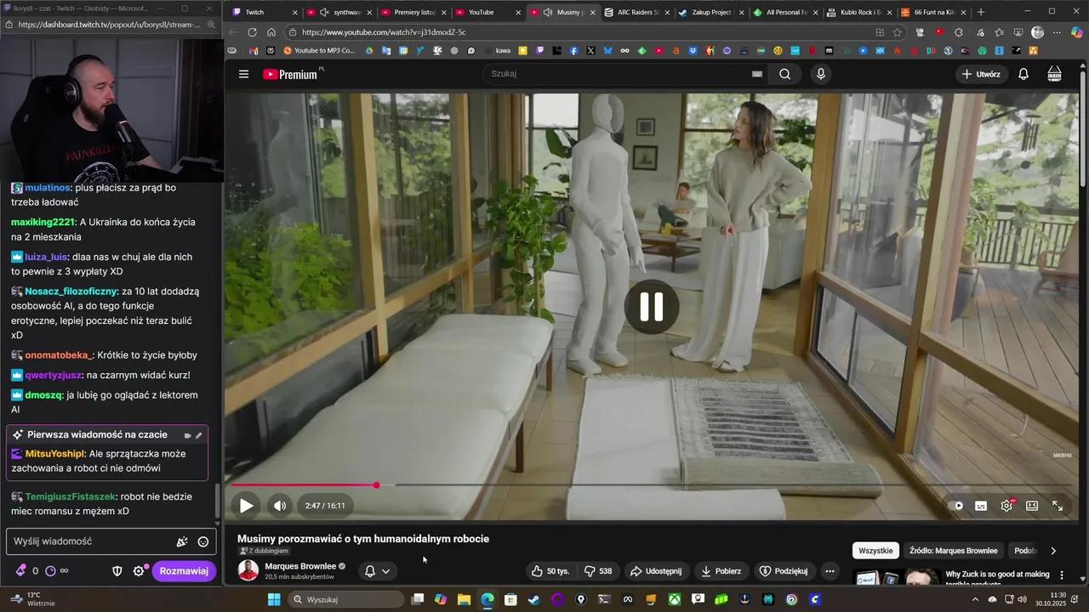
Task: Open moderator shield in Twitch chat
Action: point(117,571)
